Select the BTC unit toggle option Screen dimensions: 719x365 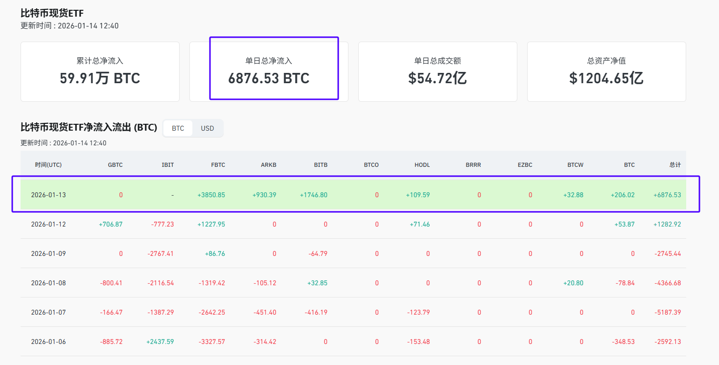pyautogui.click(x=178, y=128)
